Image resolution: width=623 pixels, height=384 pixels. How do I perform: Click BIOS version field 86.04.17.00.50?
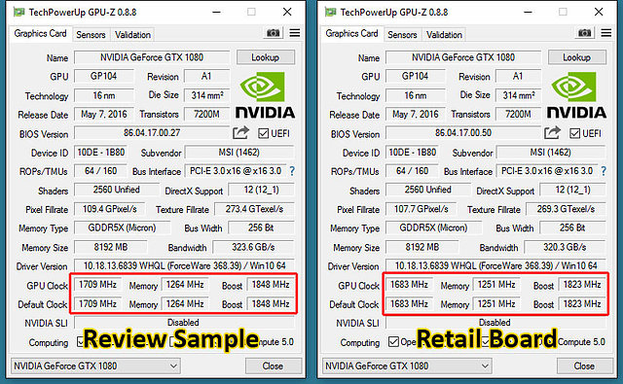point(463,133)
